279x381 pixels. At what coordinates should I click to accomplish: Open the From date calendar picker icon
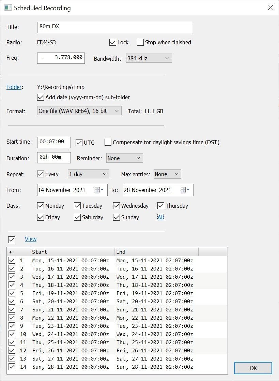[x=99, y=190]
